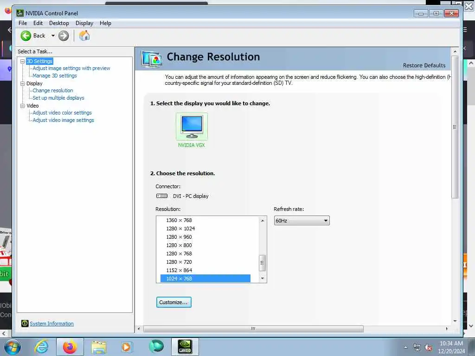
Task: Open the Help menu
Action: point(105,23)
